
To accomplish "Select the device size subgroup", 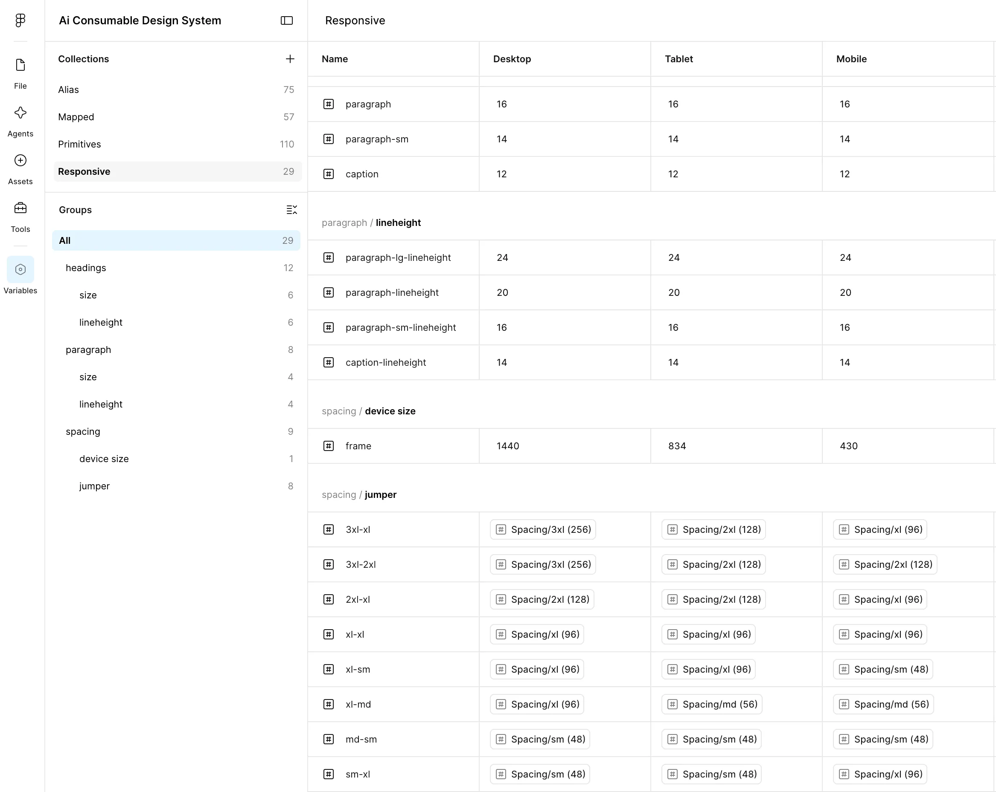I will coord(176,459).
